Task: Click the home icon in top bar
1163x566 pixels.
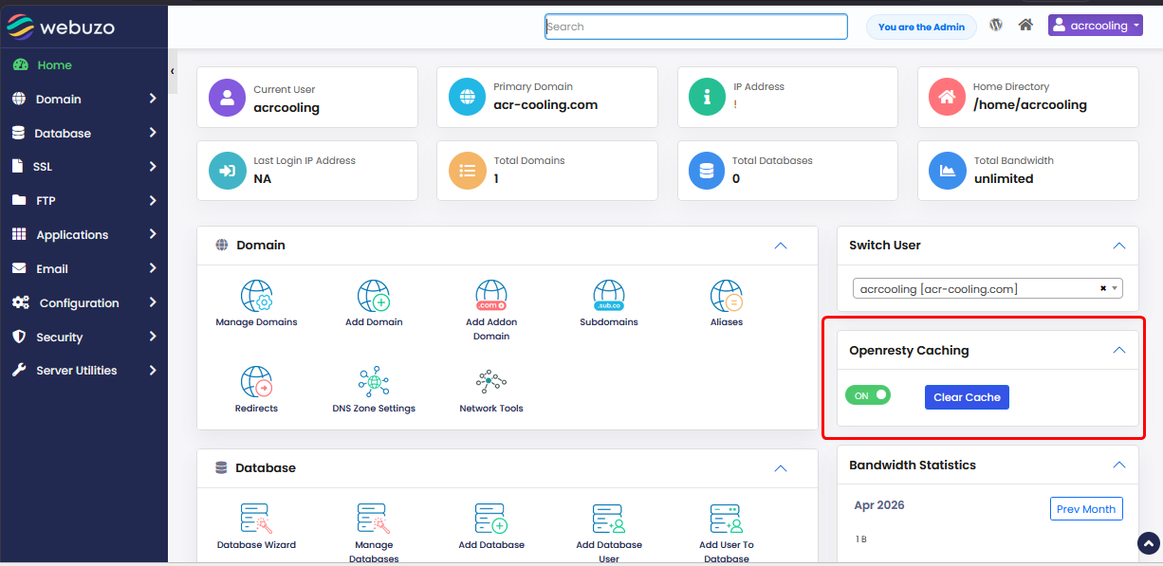Action: tap(1025, 26)
